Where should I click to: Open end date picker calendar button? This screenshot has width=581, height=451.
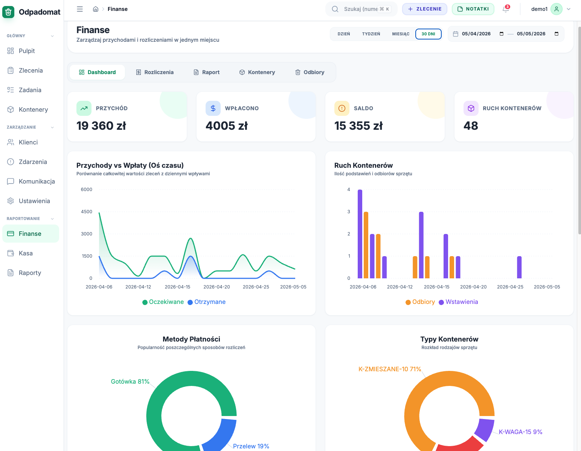coord(557,34)
